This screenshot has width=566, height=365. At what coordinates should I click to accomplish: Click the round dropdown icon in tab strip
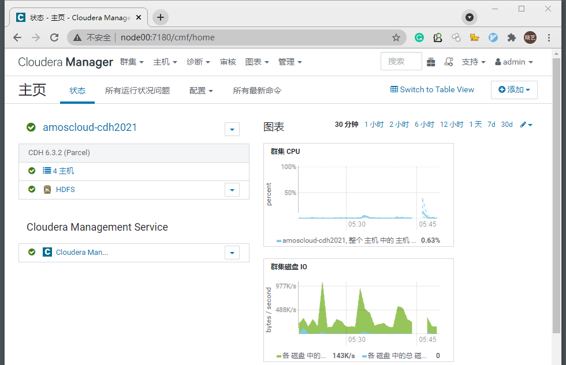[469, 17]
